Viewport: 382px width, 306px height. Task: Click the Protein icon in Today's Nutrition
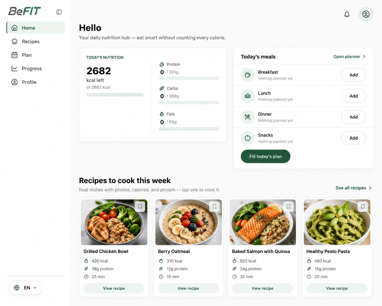click(x=162, y=64)
